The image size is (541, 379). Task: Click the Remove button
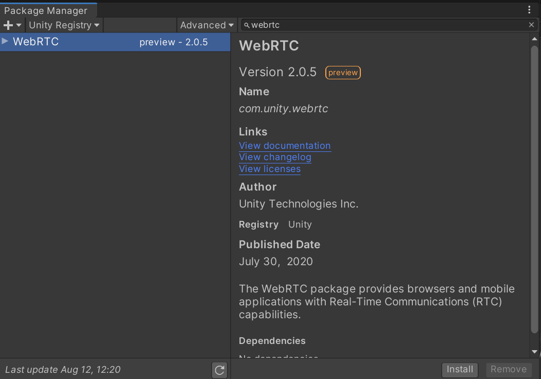509,370
